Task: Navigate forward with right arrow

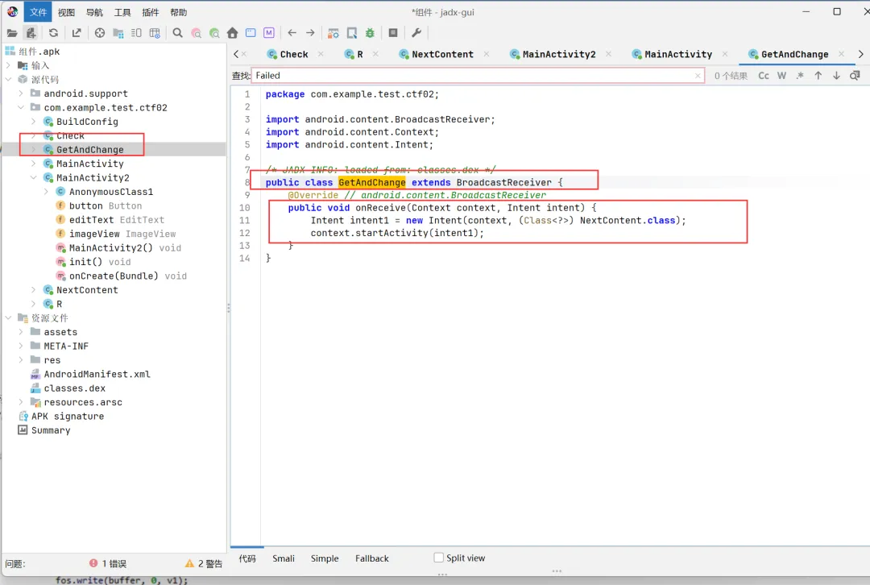Action: (x=311, y=33)
